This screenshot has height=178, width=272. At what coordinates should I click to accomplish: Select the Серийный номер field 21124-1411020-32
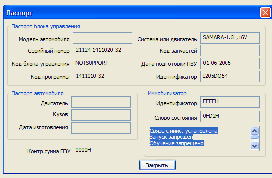click(x=102, y=50)
